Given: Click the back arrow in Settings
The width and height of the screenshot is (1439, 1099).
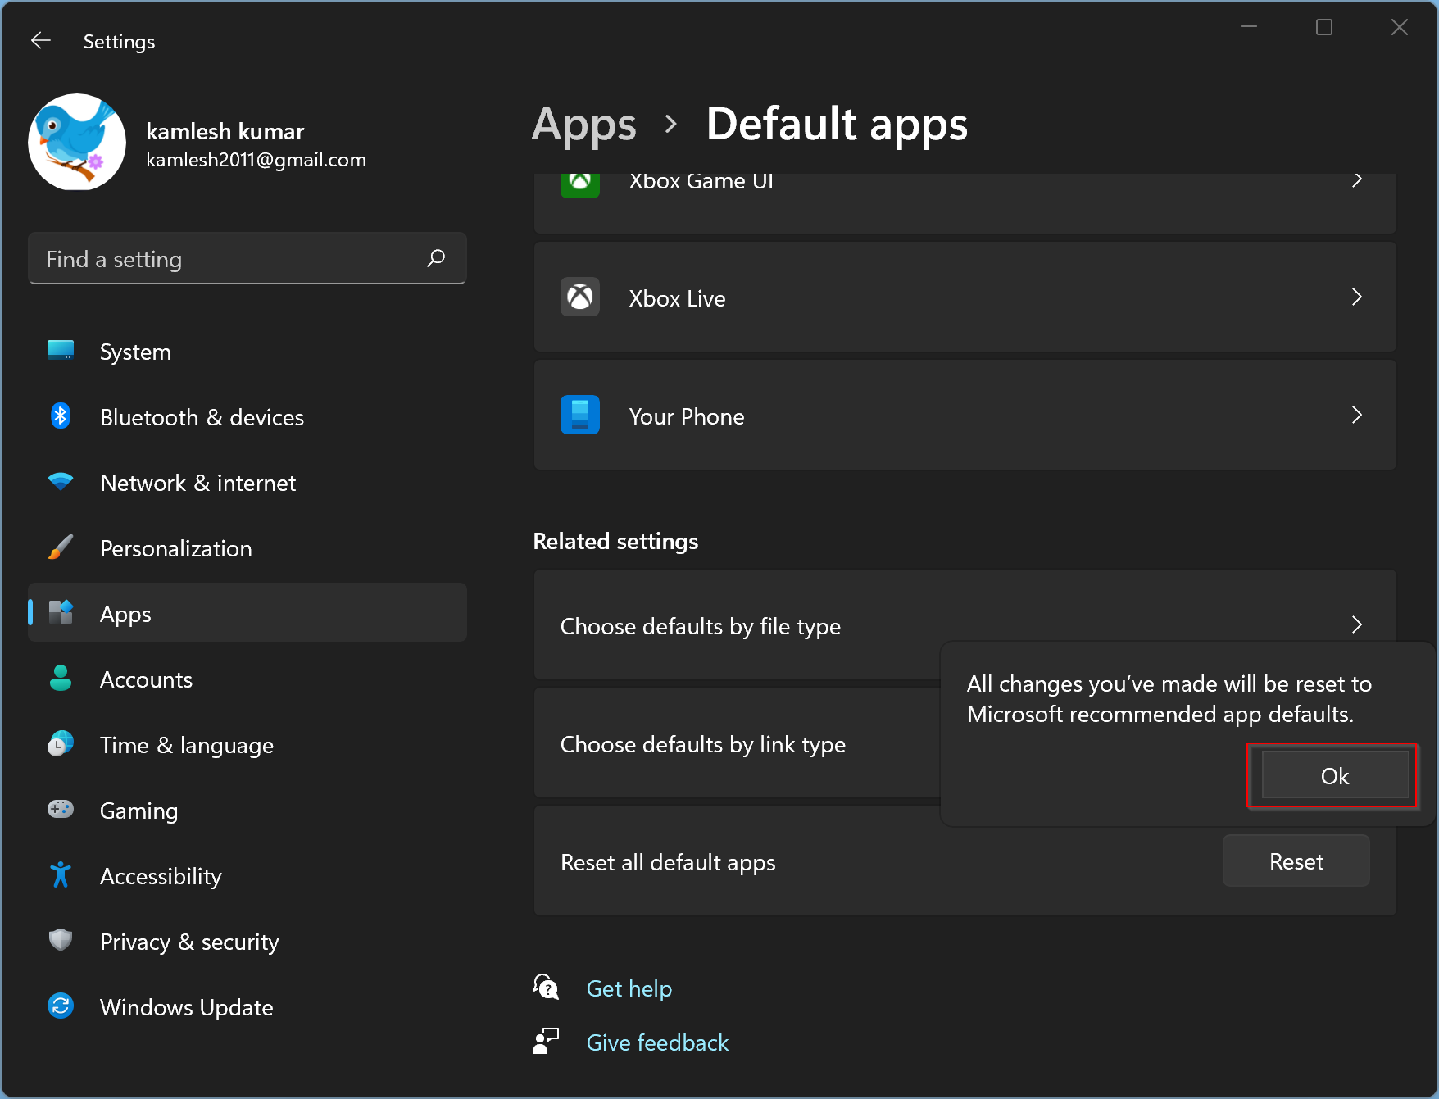Looking at the screenshot, I should tap(41, 41).
